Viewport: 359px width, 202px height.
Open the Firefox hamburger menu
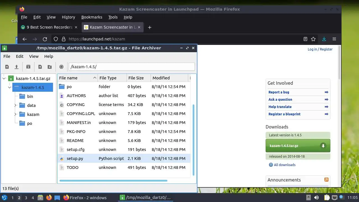click(x=334, y=39)
